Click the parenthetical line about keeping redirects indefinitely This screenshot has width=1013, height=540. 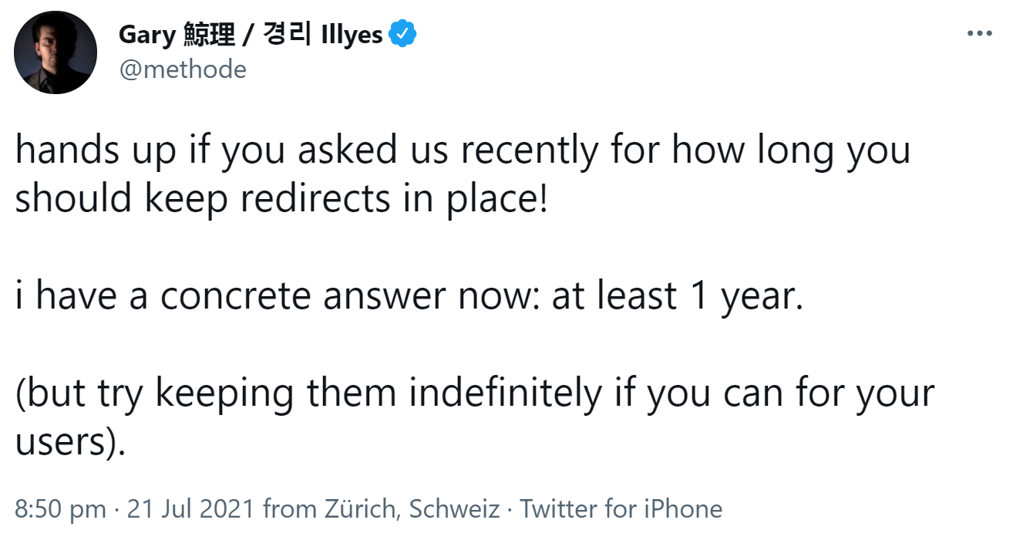coord(474,393)
